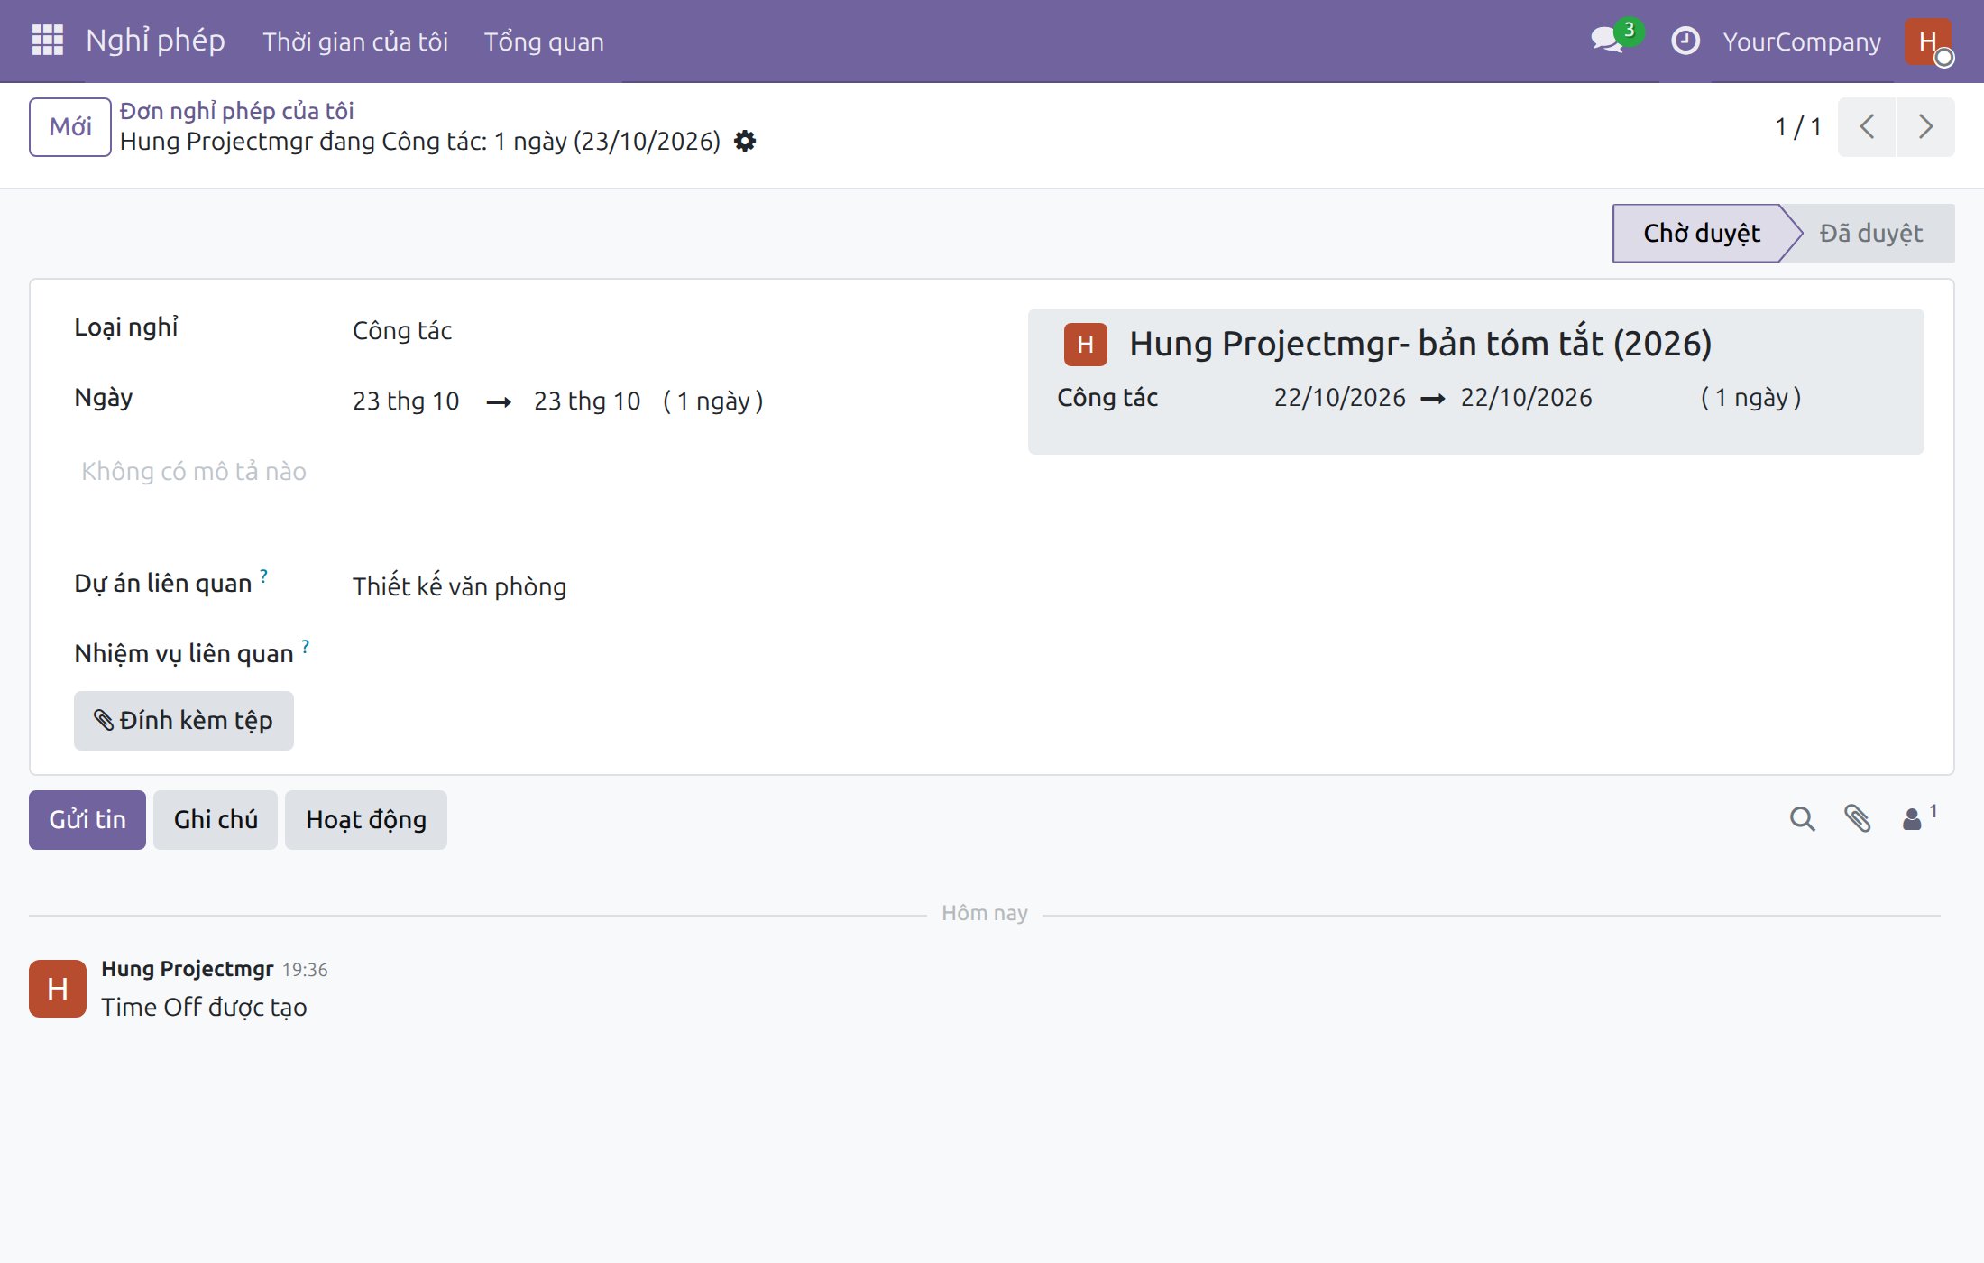
Task: Click the H avatar of the chatter message
Action: (58, 989)
